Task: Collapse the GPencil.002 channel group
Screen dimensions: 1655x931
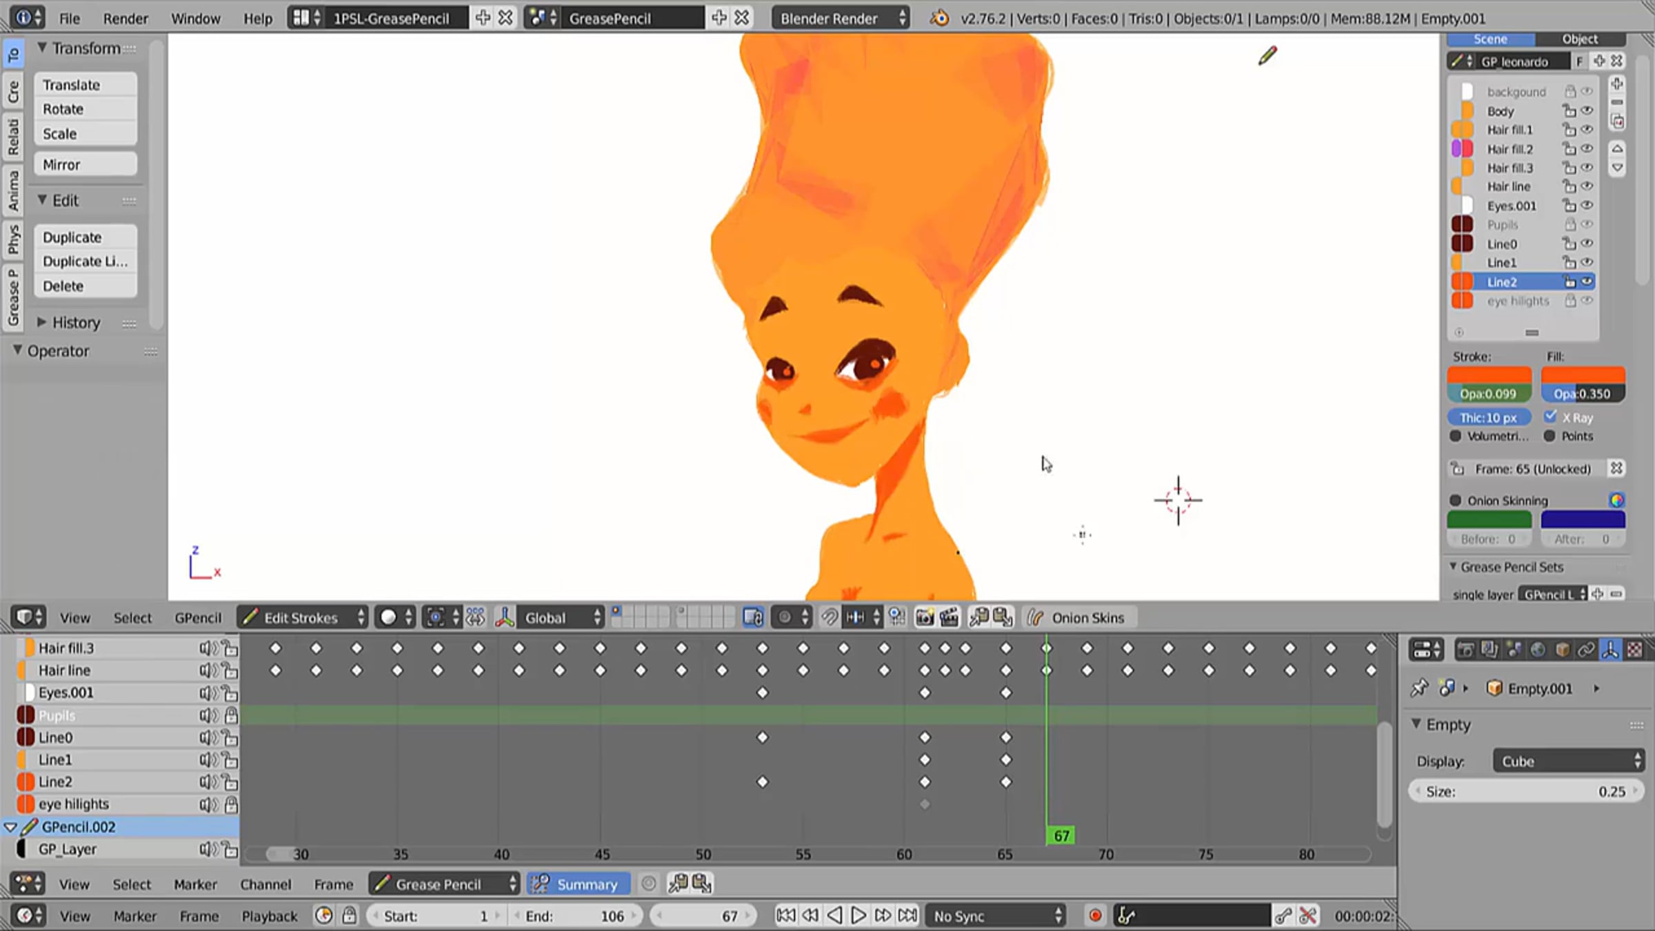Action: coord(10,827)
